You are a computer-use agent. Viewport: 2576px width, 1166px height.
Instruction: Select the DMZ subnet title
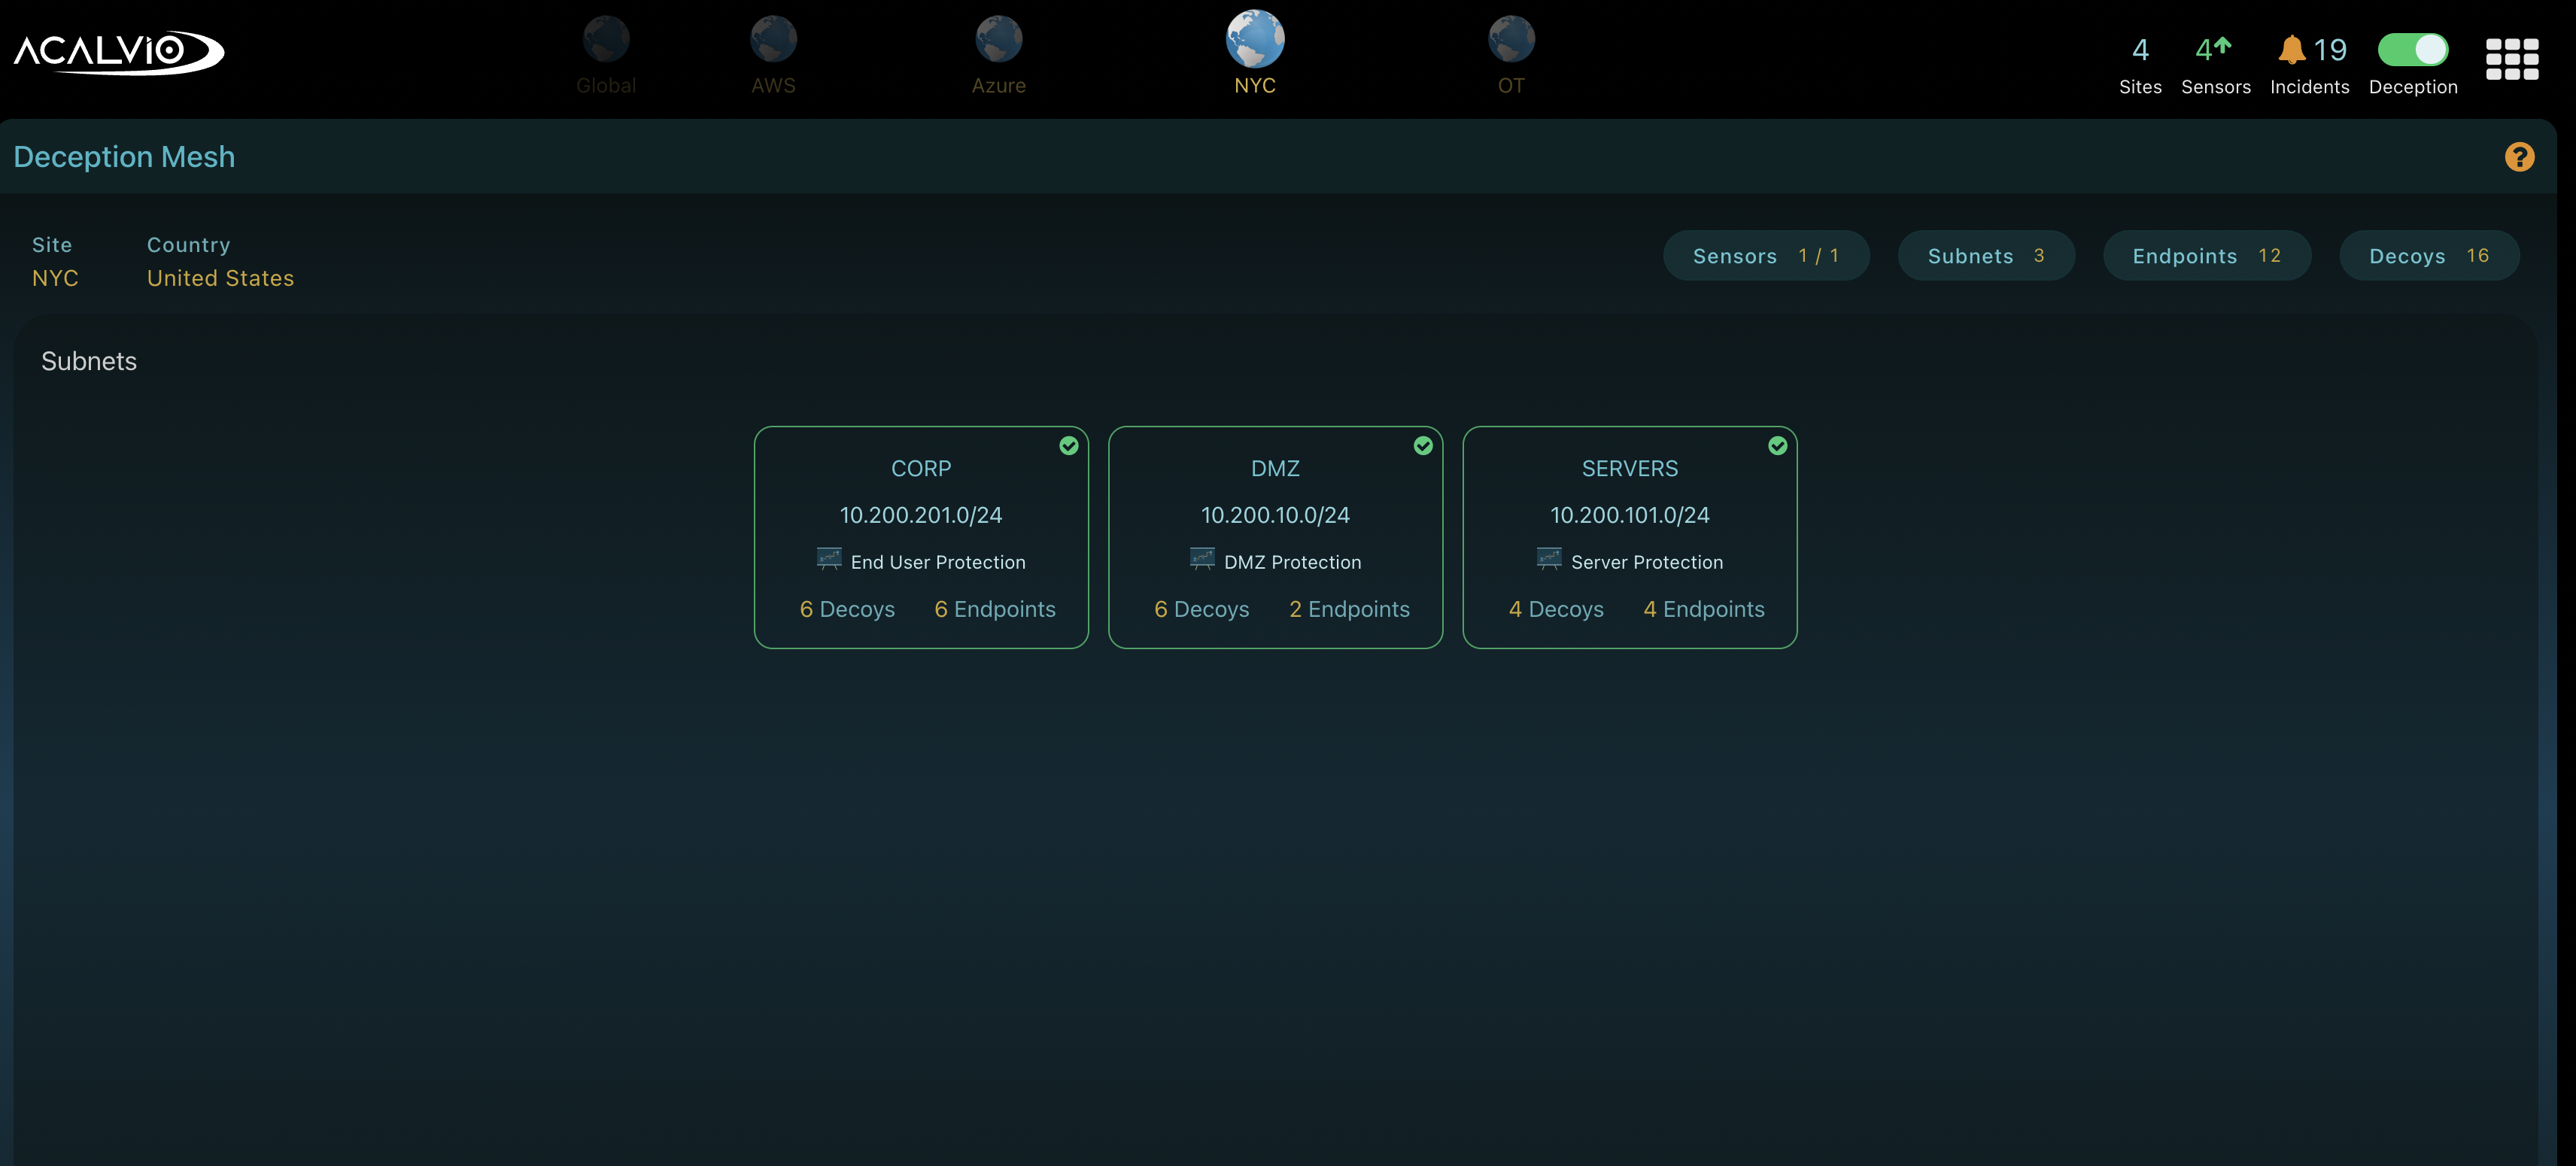[1275, 469]
